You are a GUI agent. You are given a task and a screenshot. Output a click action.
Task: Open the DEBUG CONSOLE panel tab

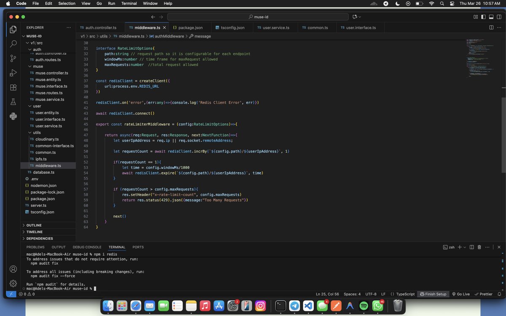[87, 247]
